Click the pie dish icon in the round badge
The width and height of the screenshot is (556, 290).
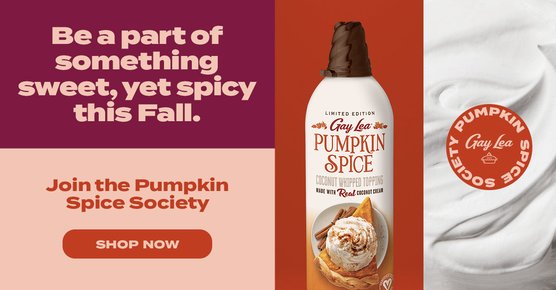tap(489, 158)
